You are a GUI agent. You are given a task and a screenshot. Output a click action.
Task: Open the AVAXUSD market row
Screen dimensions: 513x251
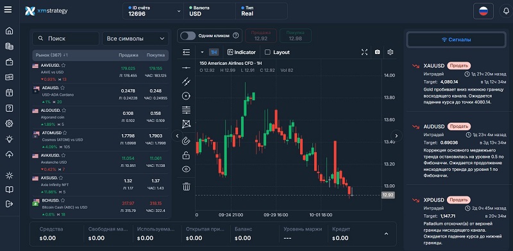tap(101, 162)
